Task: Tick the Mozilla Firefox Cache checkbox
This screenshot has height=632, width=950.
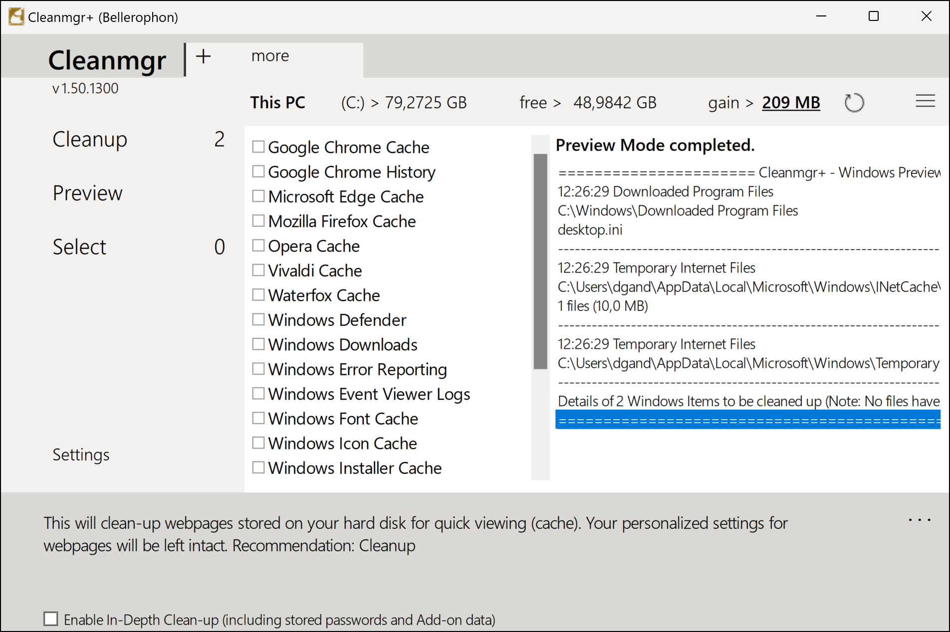Action: pyautogui.click(x=258, y=221)
